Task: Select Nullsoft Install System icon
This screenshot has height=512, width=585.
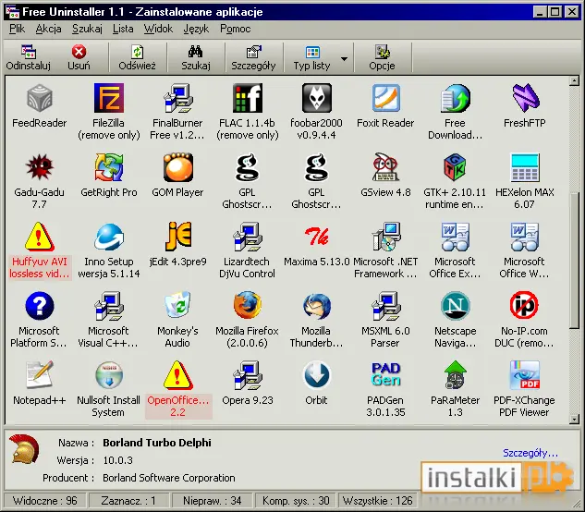Action: coord(108,375)
